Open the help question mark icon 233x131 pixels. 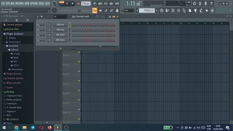tap(211, 3)
